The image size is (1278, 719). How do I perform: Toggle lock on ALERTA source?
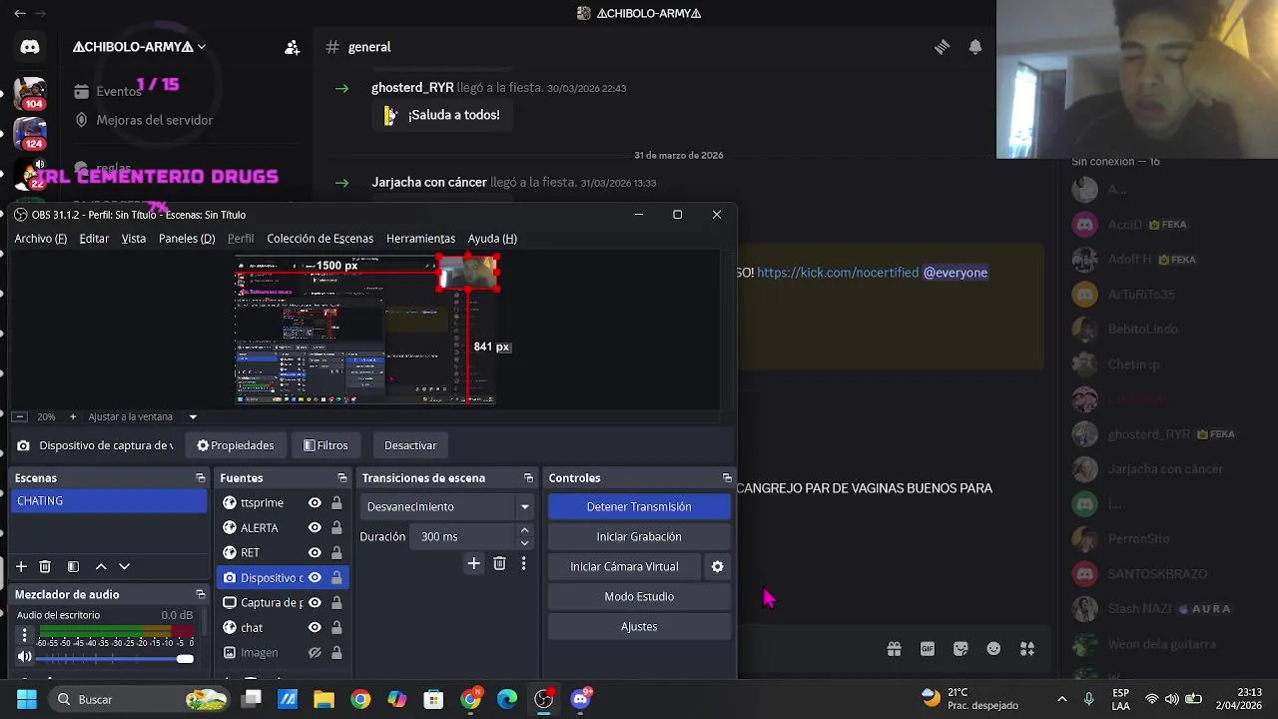click(336, 527)
